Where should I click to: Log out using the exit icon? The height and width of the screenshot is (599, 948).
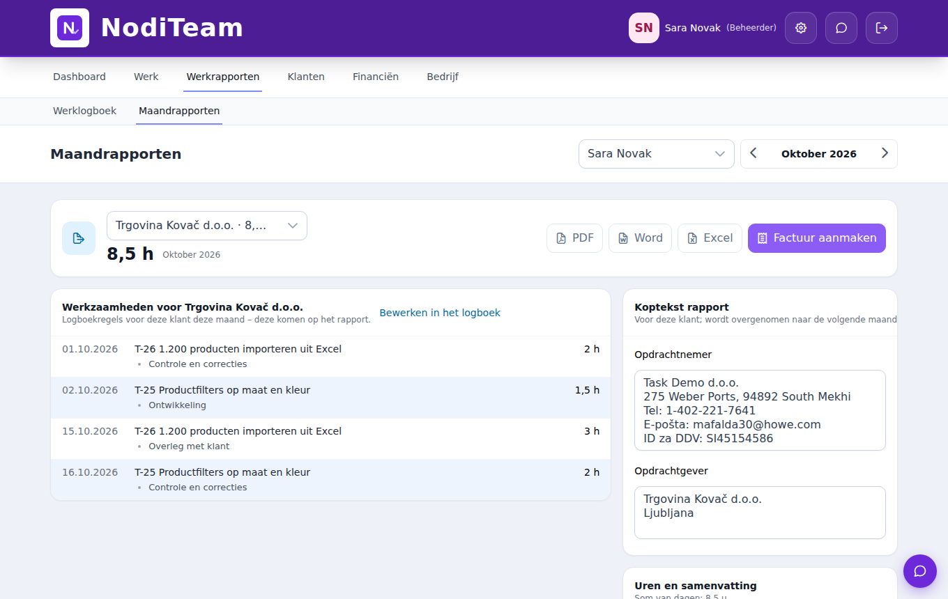[x=882, y=28]
